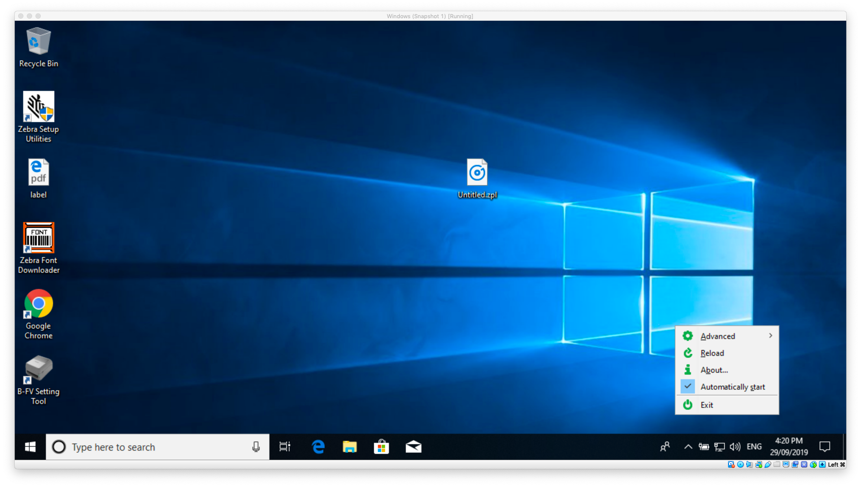Screen dimensions: 861x487
Task: Click the B-FV Setting Tool icon
Action: point(39,369)
